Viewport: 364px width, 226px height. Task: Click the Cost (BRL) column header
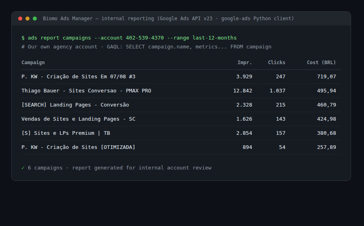pos(321,63)
